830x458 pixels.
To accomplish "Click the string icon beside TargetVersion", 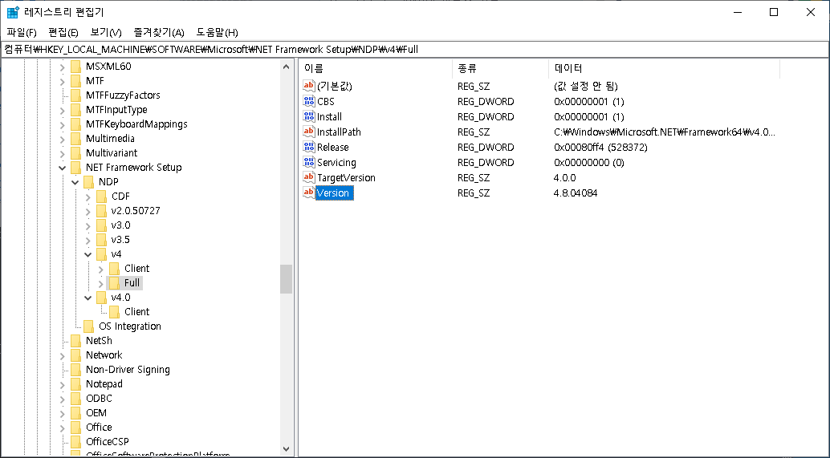I will [308, 178].
